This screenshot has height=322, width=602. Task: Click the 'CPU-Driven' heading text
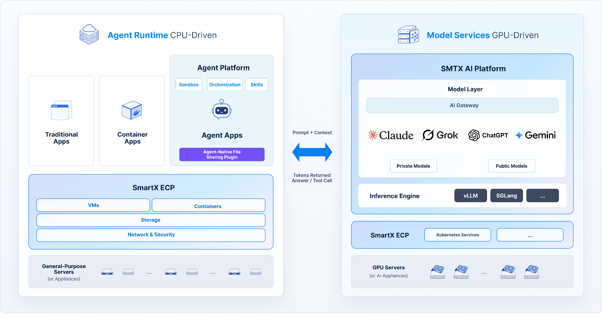[193, 35]
